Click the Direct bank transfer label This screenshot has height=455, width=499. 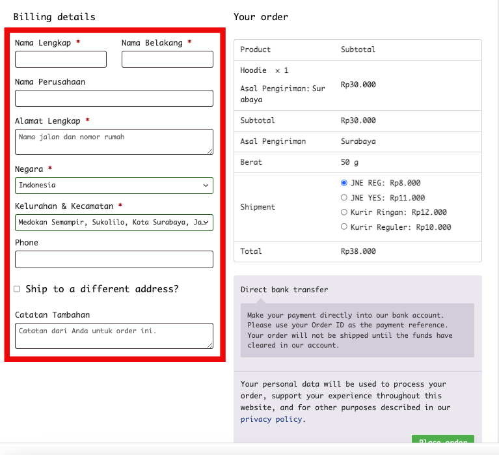284,290
